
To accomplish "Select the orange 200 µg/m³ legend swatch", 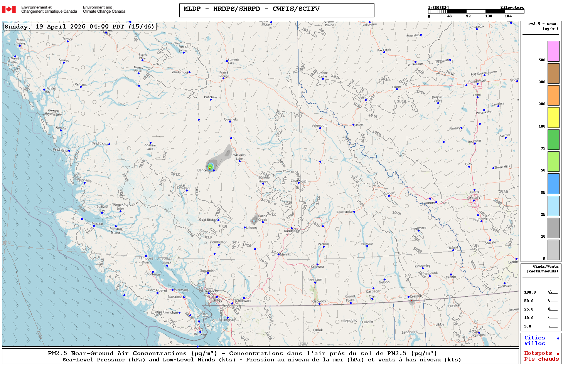I will [x=553, y=95].
